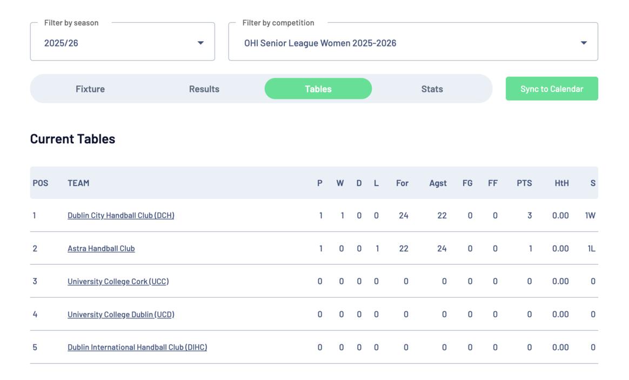Click the For column header
Screen dimensions: 629x380
pos(402,183)
